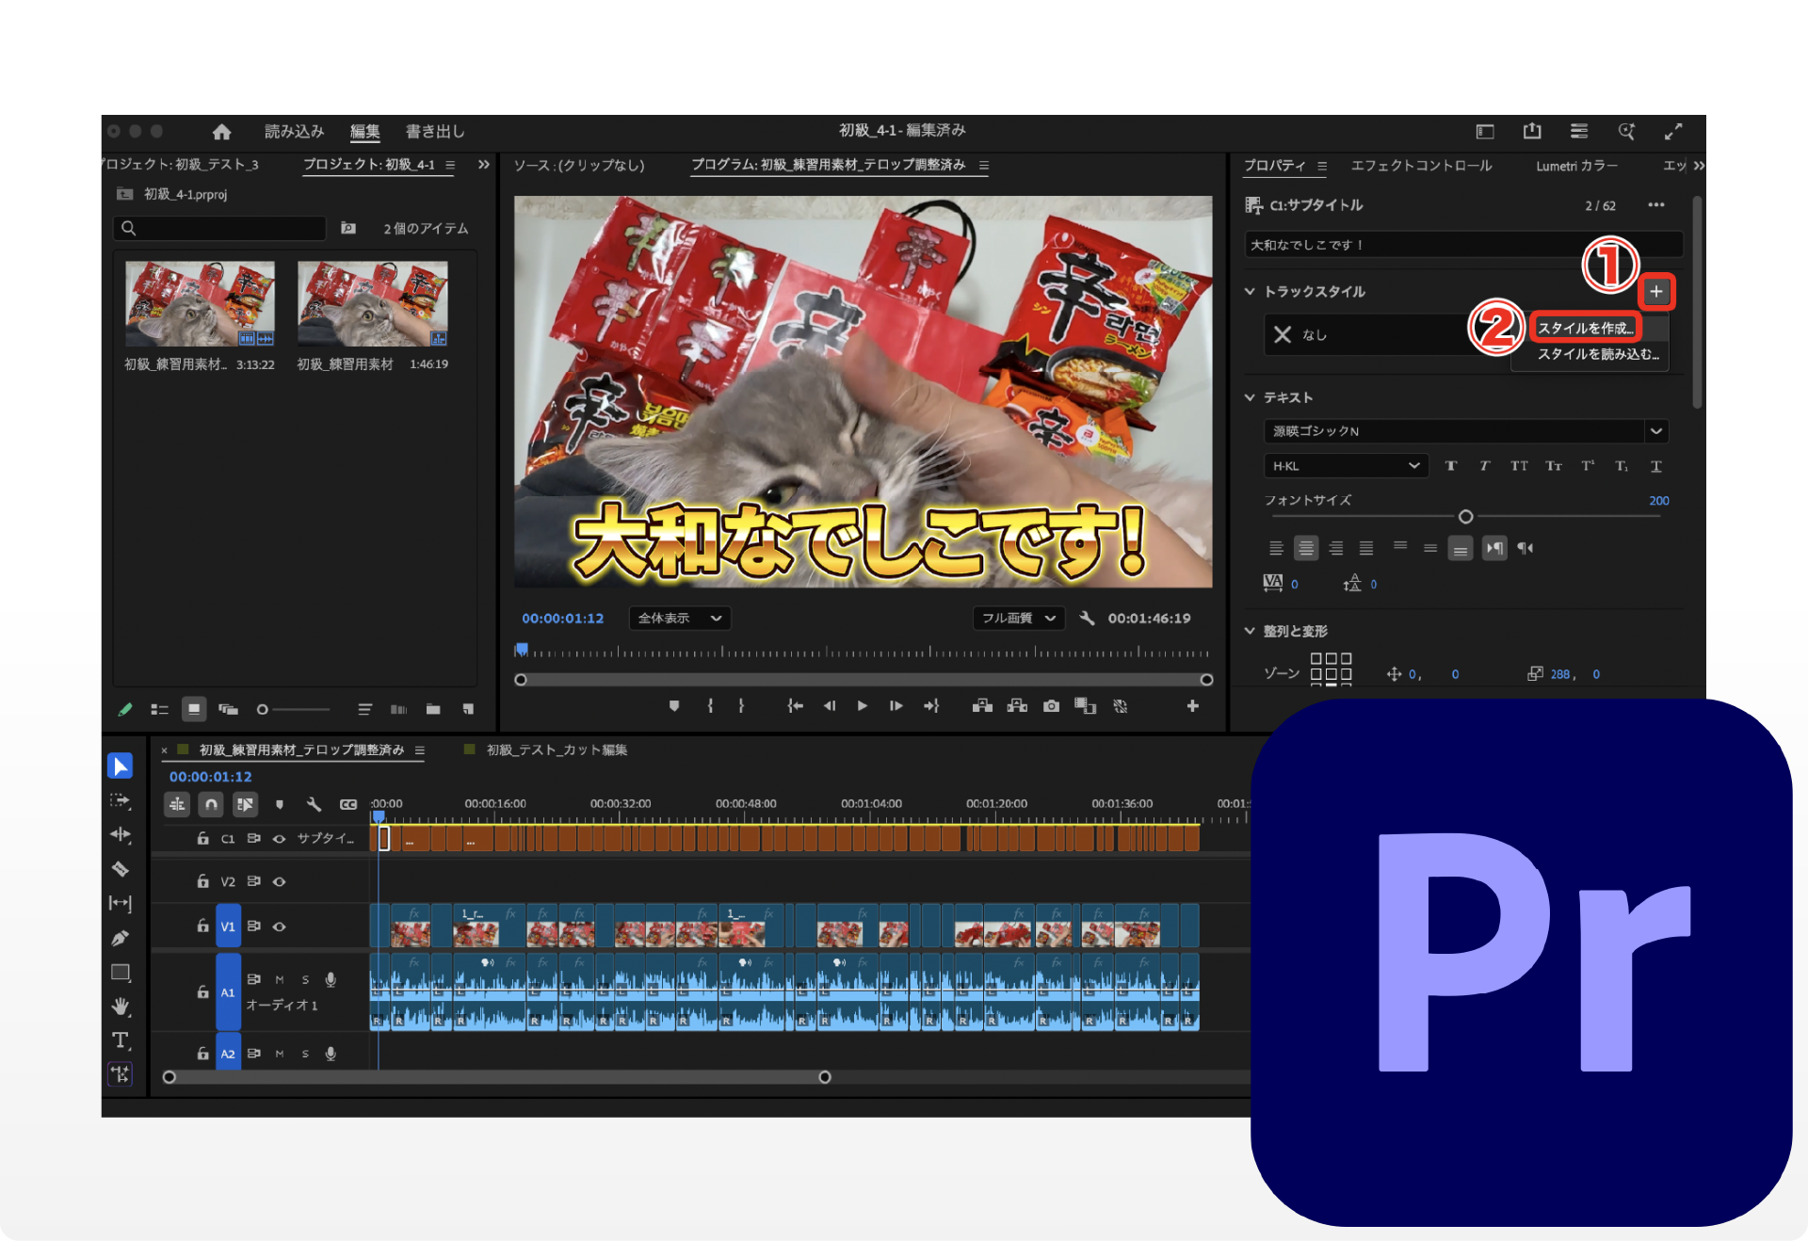This screenshot has width=1808, height=1241.
Task: Collapse the テキスト section
Action: [x=1250, y=397]
